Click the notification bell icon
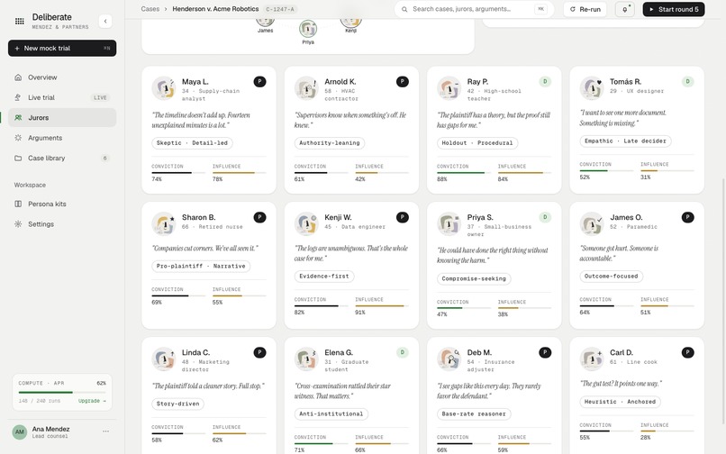The width and height of the screenshot is (726, 454). click(624, 9)
